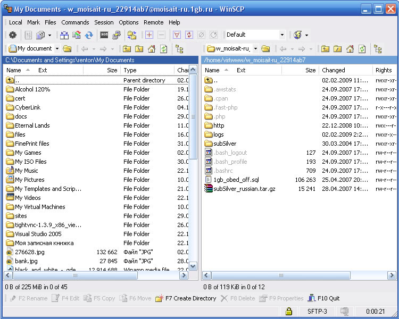Go to remote parent directory icon
399x319 pixels.
(x=325, y=49)
